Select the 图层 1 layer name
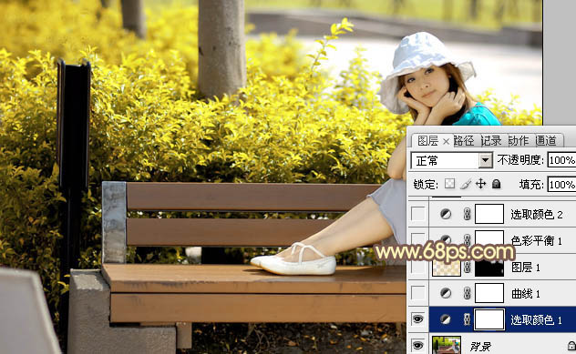 point(526,267)
